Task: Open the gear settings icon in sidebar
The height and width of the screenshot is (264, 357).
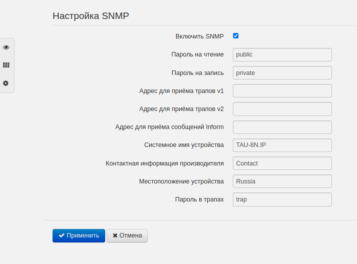Action: (x=6, y=83)
